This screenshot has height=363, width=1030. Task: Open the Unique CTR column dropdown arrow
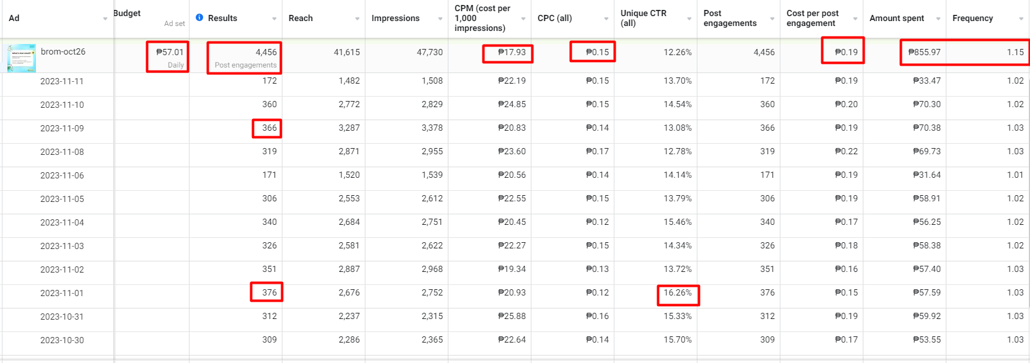[689, 19]
